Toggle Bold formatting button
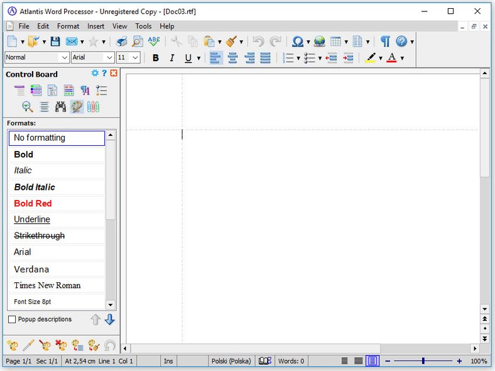This screenshot has width=495, height=371. tap(155, 58)
